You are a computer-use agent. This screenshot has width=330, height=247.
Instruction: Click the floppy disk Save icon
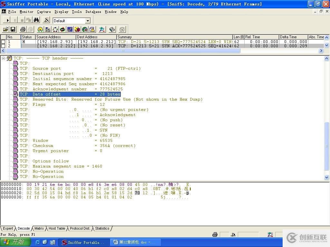[x=13, y=30]
